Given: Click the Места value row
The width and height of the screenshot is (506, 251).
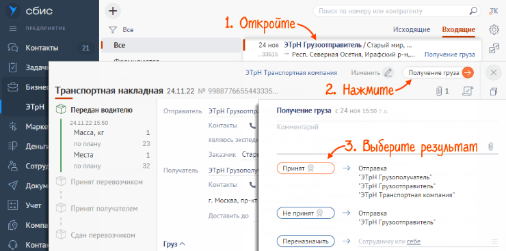Looking at the screenshot, I should click(111, 155).
